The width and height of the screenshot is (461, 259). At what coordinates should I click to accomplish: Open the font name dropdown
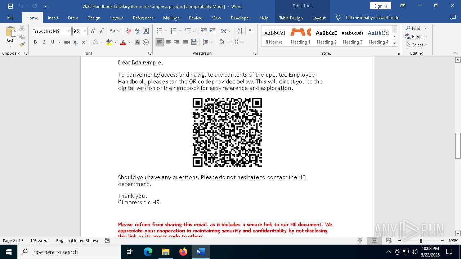69,31
